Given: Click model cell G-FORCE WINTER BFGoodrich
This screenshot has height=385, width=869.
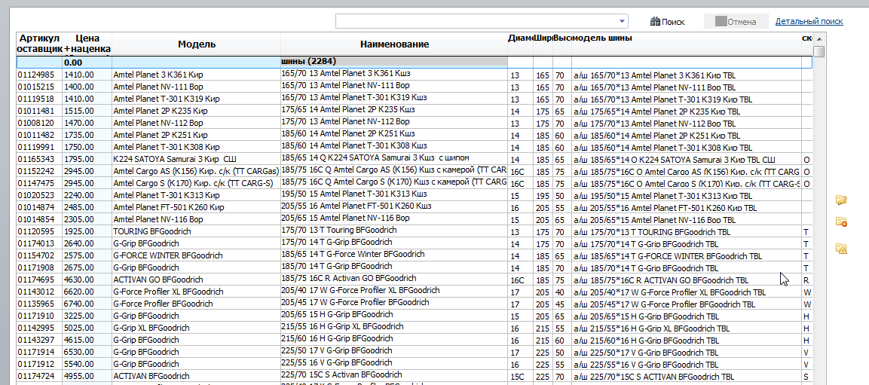Looking at the screenshot, I should tap(197, 256).
